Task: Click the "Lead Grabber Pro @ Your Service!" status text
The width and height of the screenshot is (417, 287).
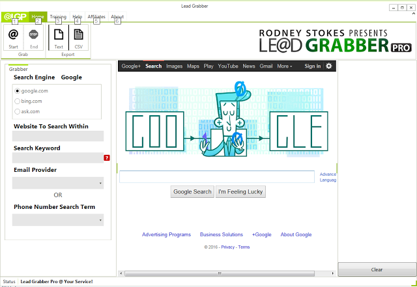Action: click(x=57, y=281)
